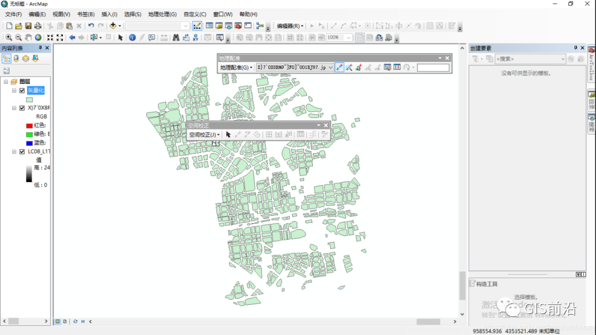Select the Identify tool
The height and width of the screenshot is (335, 596).
click(x=132, y=38)
